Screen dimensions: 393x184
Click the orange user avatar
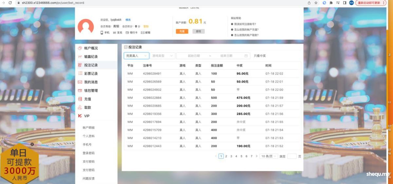point(86,27)
